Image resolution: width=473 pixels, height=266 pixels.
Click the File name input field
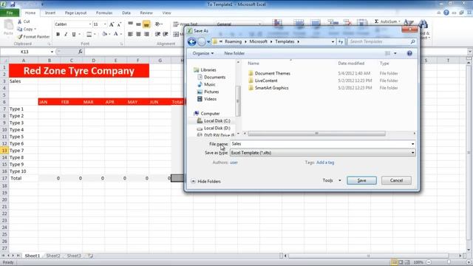(320, 144)
